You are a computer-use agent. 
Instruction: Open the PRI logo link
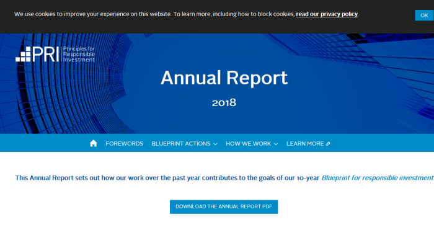[x=55, y=54]
